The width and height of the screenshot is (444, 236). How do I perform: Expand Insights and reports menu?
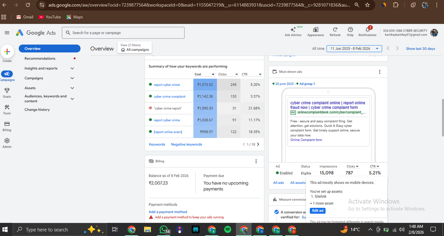[72, 68]
